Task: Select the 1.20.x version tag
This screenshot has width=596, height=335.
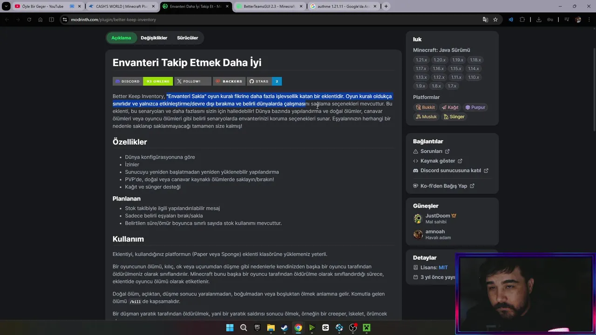Action: point(440,60)
